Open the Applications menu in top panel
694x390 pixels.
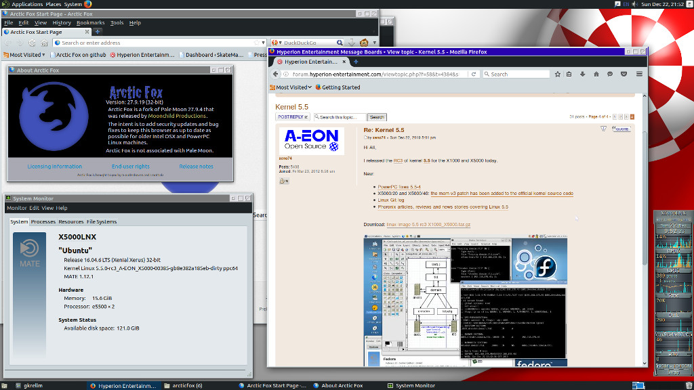tap(27, 4)
